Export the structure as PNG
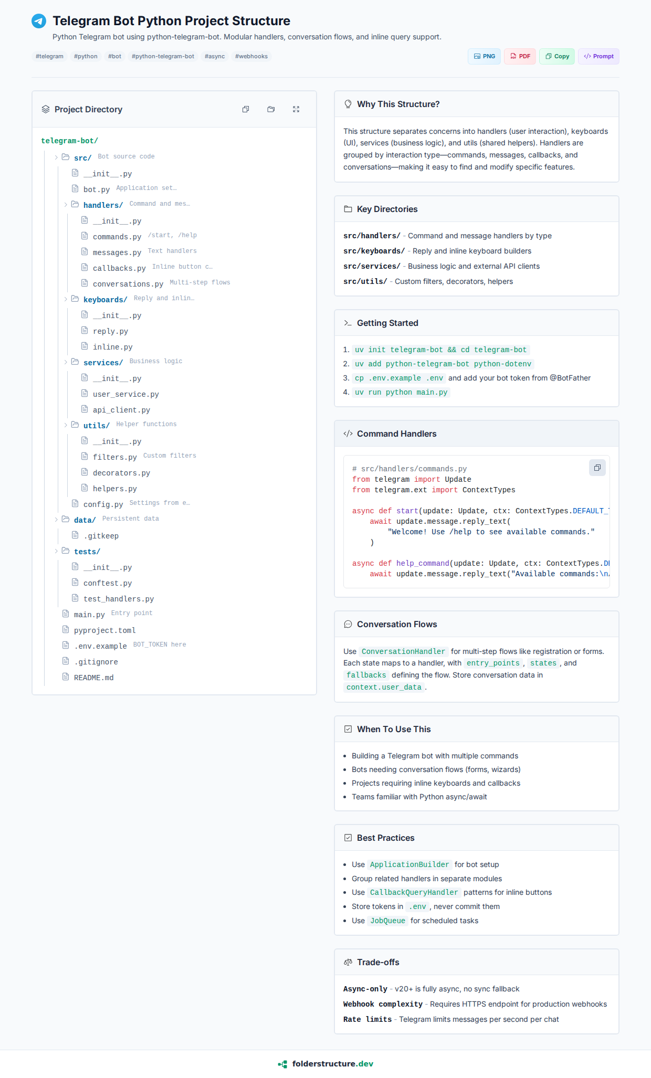651x1078 pixels. [x=484, y=56]
